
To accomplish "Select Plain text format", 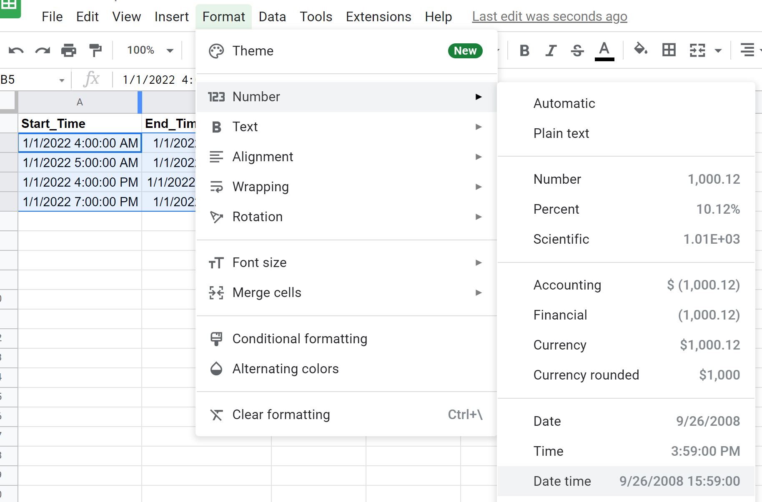I will click(626, 133).
